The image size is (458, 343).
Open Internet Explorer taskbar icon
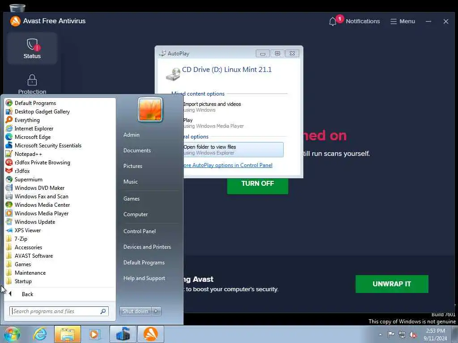[40, 334]
